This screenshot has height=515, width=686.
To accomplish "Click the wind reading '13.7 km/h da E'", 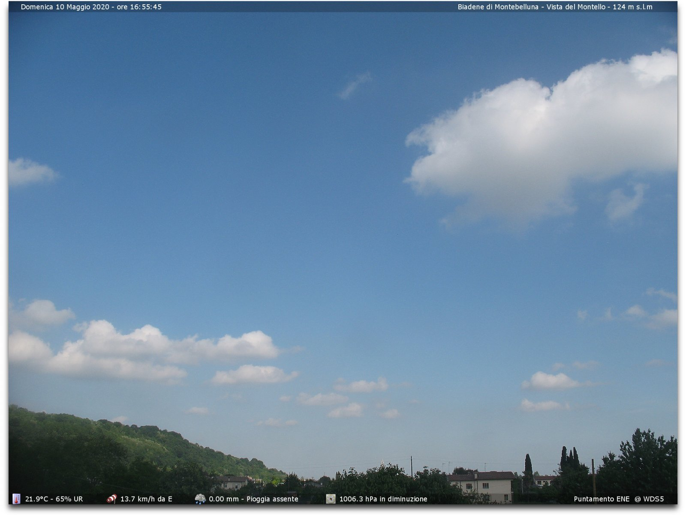I will point(146,499).
